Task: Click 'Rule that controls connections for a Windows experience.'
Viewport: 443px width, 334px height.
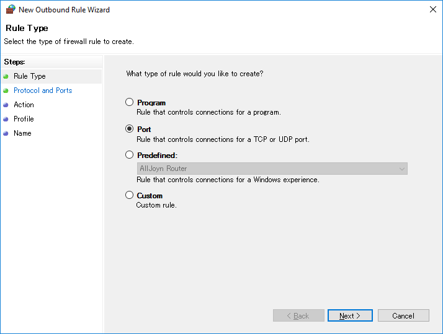Action: point(228,180)
